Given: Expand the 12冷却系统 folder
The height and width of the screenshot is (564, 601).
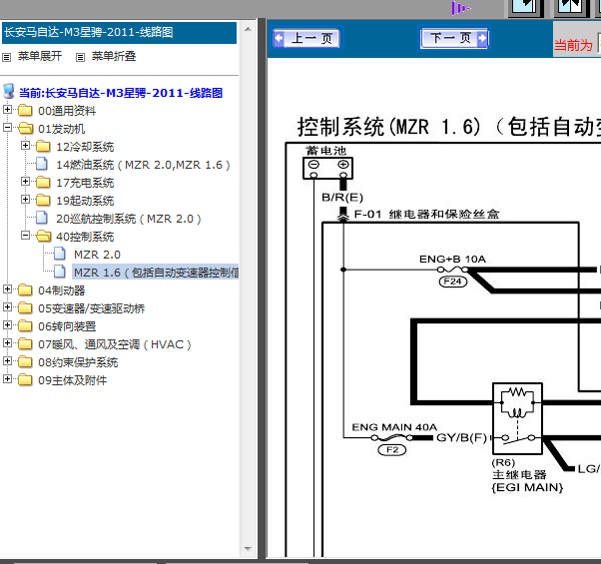Looking at the screenshot, I should 25,146.
